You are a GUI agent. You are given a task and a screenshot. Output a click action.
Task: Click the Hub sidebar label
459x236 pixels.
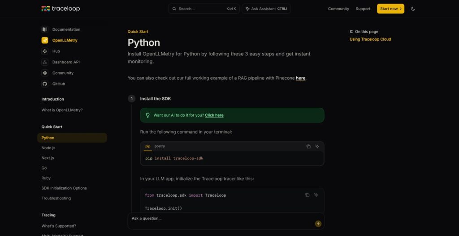[56, 51]
